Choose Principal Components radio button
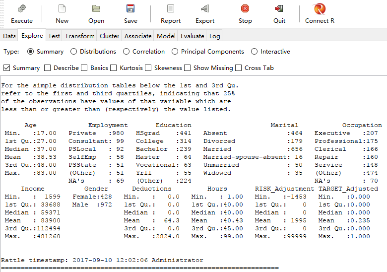 (x=175, y=52)
